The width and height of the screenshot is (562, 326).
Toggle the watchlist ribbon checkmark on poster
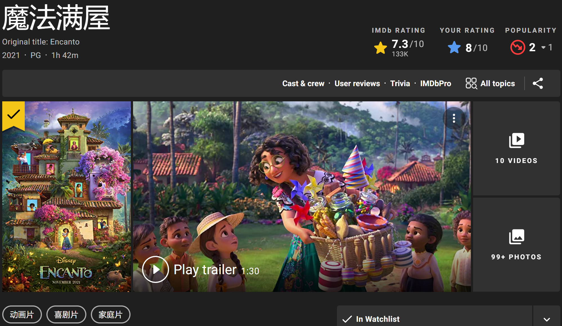tap(14, 115)
